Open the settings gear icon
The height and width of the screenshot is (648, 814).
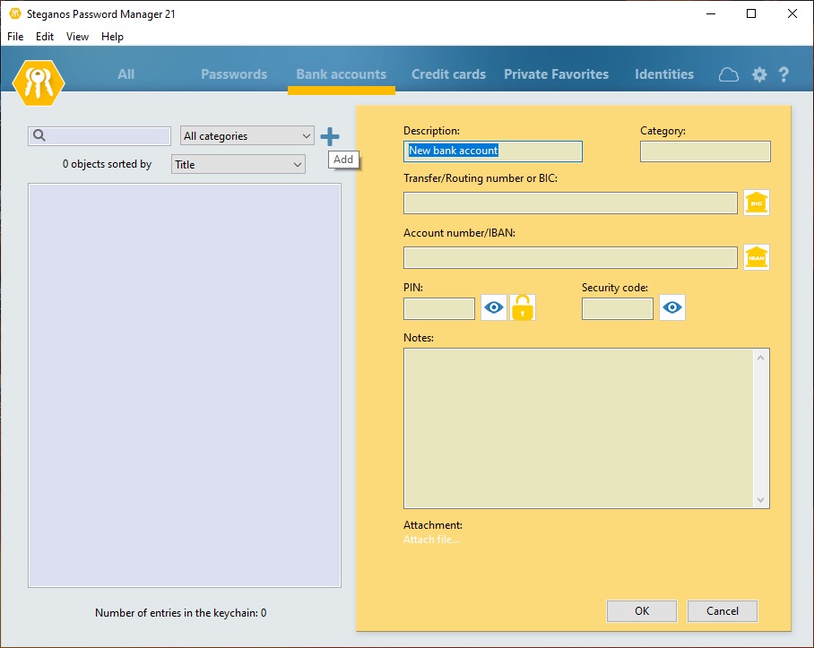(x=758, y=75)
